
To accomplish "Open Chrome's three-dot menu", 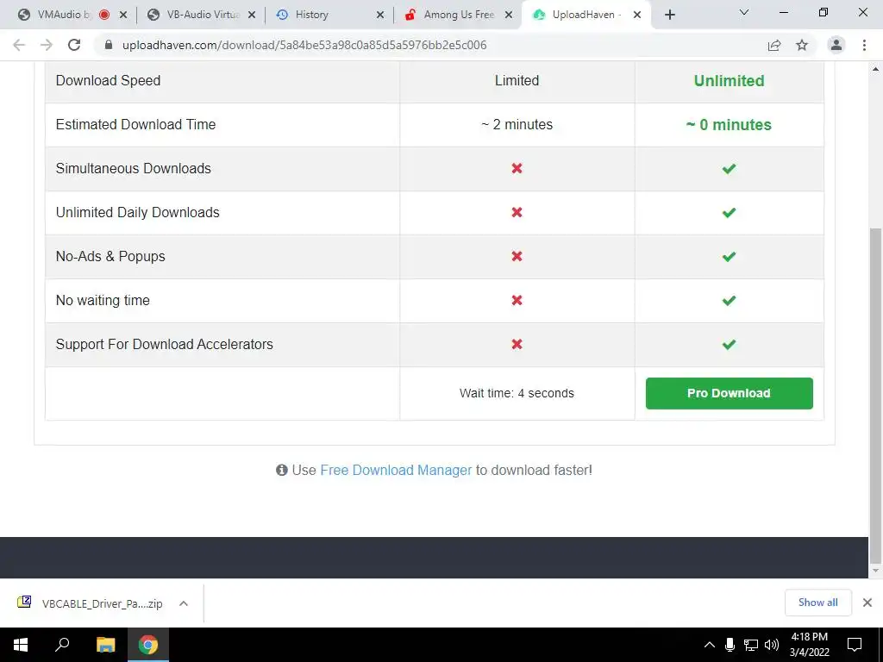I will (864, 45).
